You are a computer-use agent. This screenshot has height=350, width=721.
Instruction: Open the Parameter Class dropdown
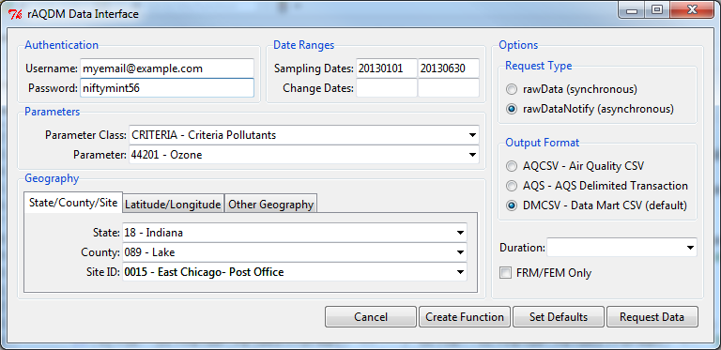304,135
